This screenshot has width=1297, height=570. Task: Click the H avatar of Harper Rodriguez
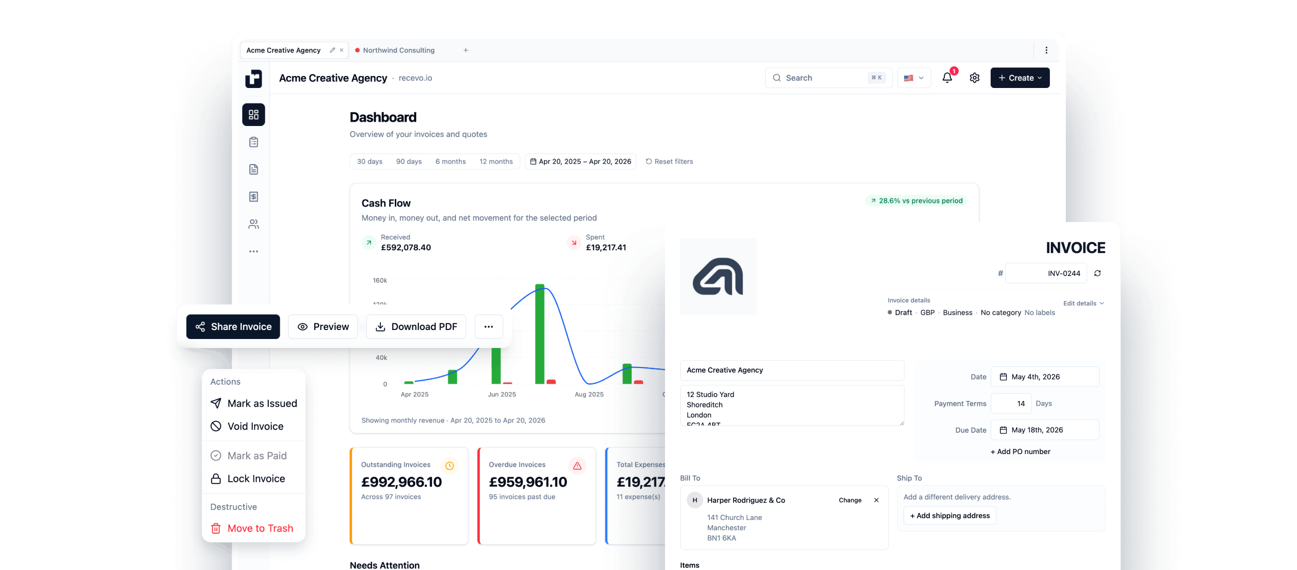tap(695, 499)
